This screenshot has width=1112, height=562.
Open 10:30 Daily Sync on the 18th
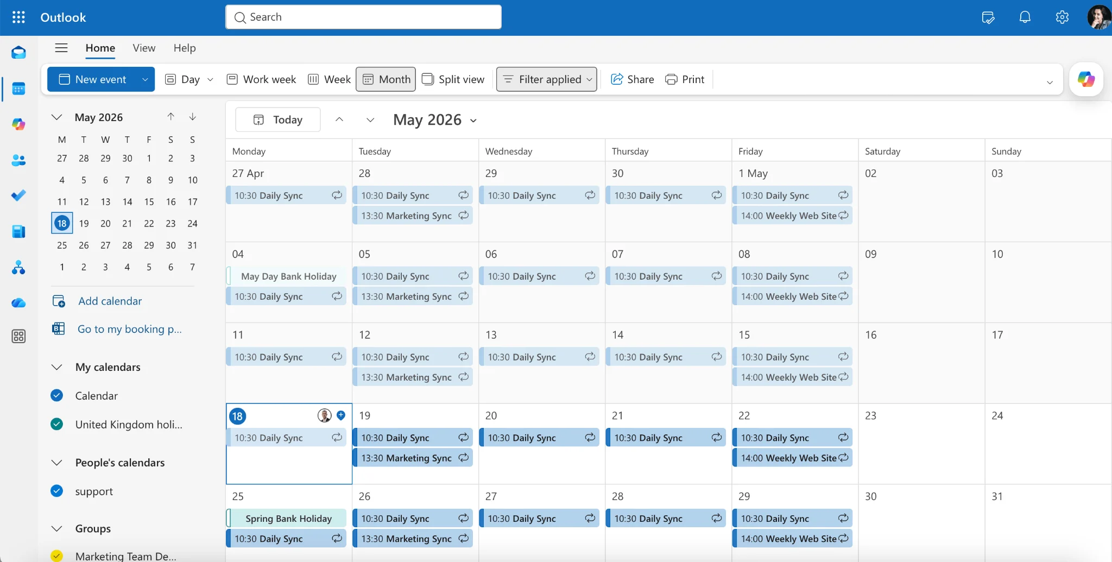(287, 437)
